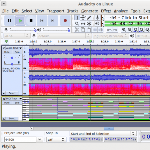The image size is (150, 150).
Task: Open the Tools menu
Action: [x=135, y=11]
